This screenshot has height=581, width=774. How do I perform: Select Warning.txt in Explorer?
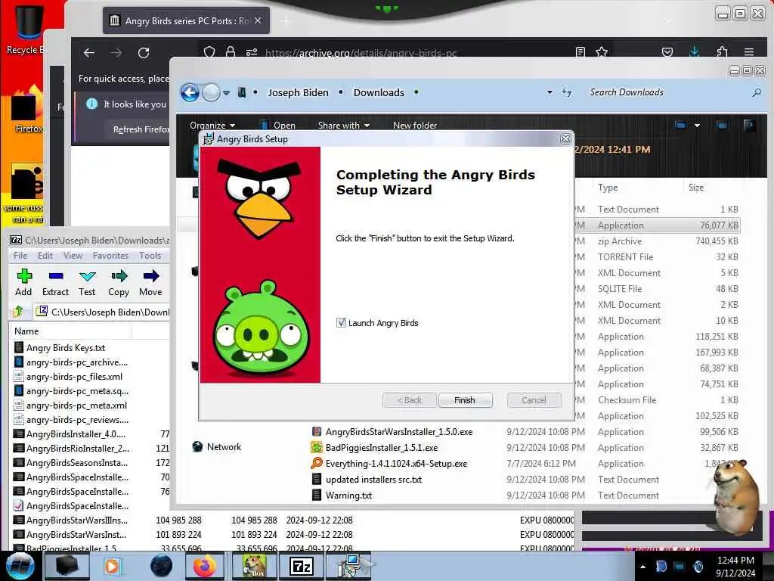point(348,495)
